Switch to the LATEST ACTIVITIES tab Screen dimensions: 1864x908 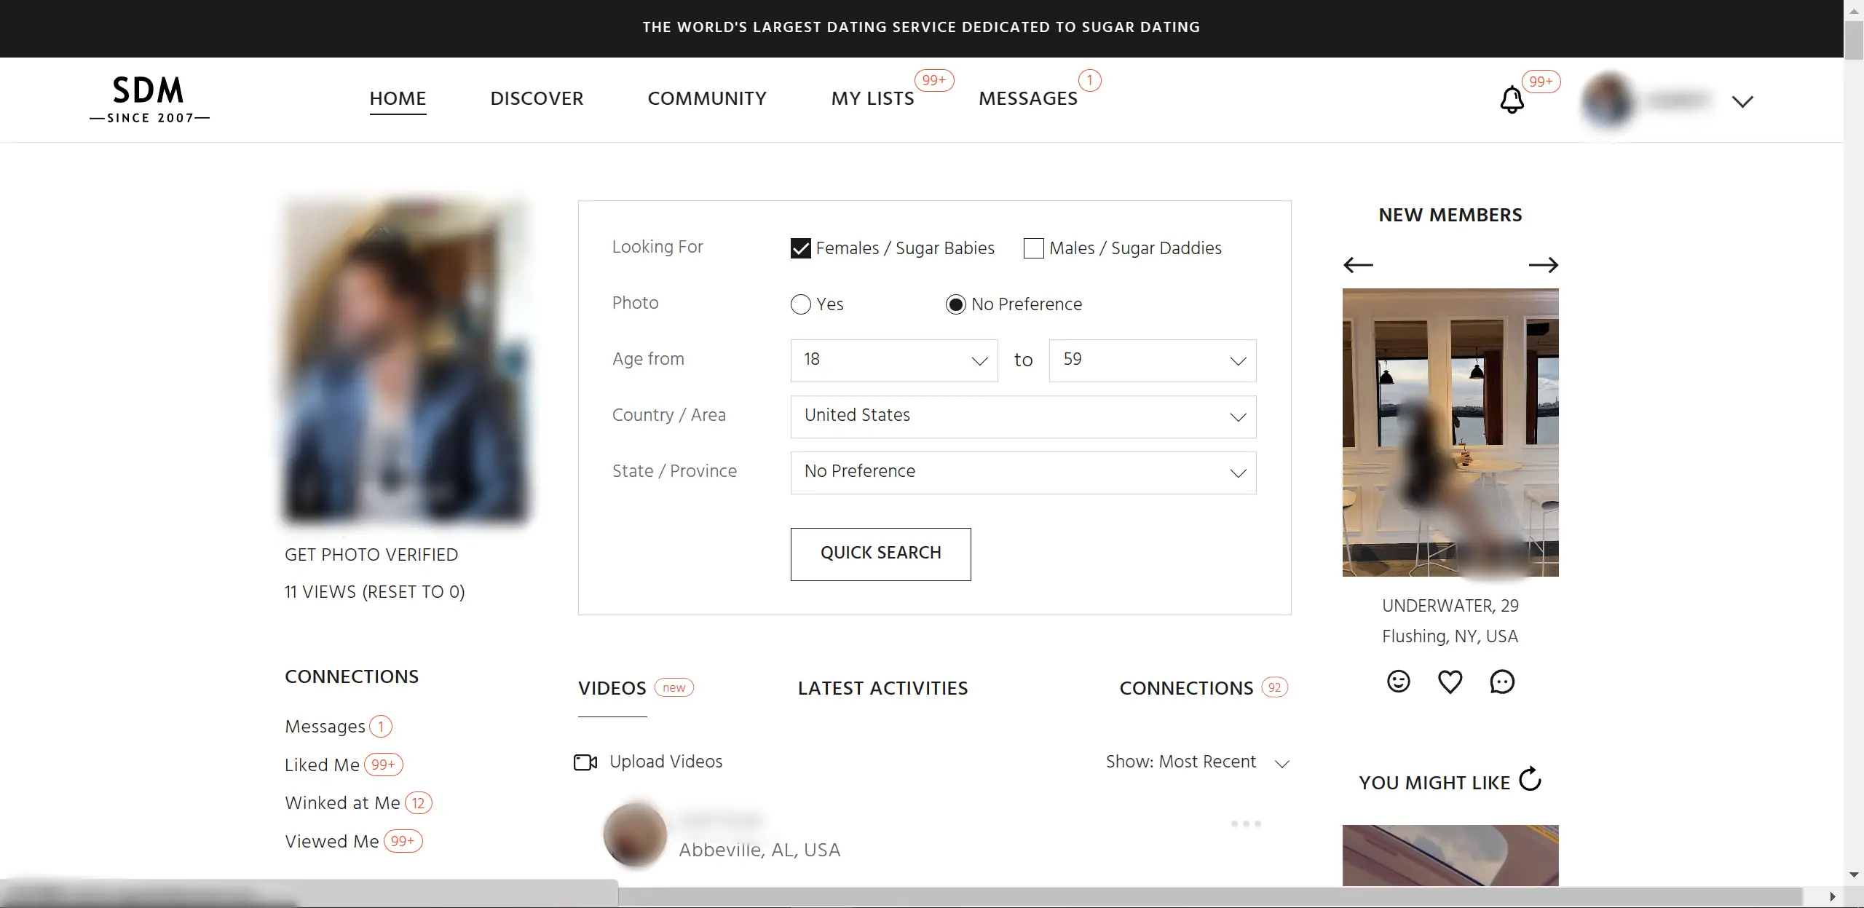(882, 688)
